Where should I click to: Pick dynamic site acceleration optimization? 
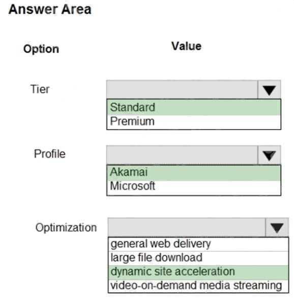click(x=198, y=273)
